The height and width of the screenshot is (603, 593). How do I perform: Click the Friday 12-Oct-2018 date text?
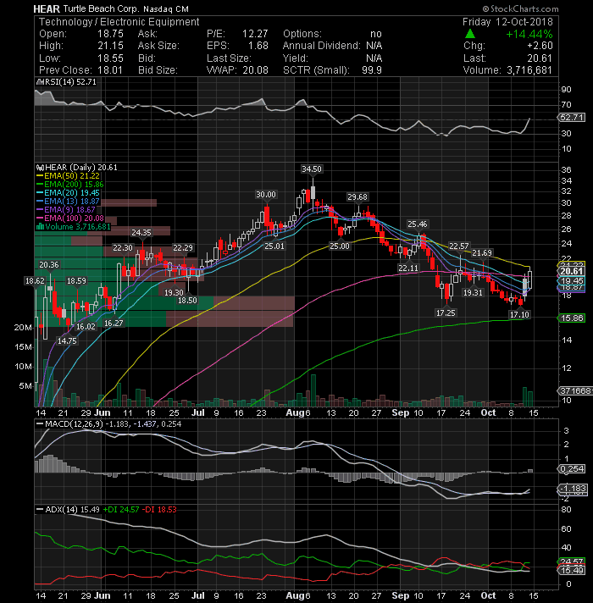pyautogui.click(x=507, y=21)
